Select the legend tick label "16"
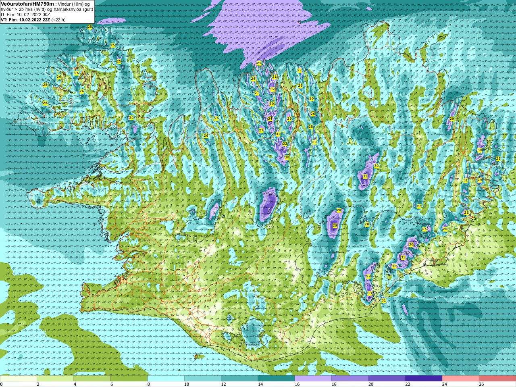Screen dimensions: 516x387 click(x=297, y=384)
